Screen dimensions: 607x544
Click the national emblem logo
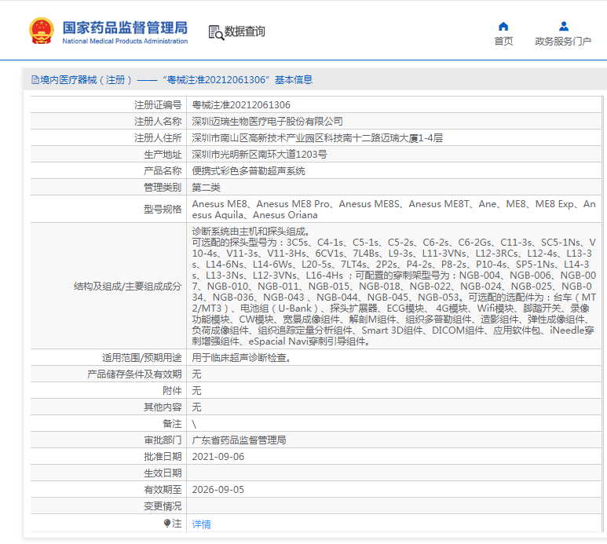pyautogui.click(x=42, y=31)
